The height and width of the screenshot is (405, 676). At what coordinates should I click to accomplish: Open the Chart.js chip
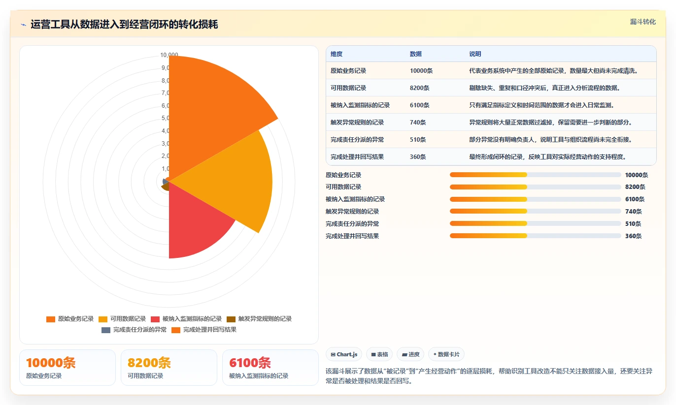[x=344, y=354]
